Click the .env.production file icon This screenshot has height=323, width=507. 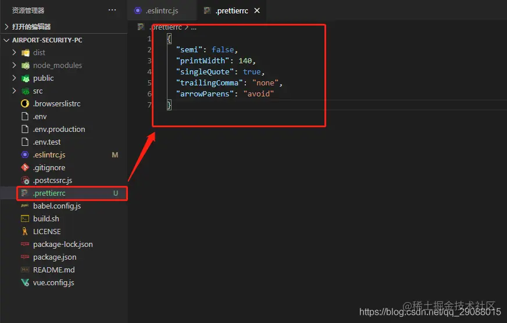point(25,129)
